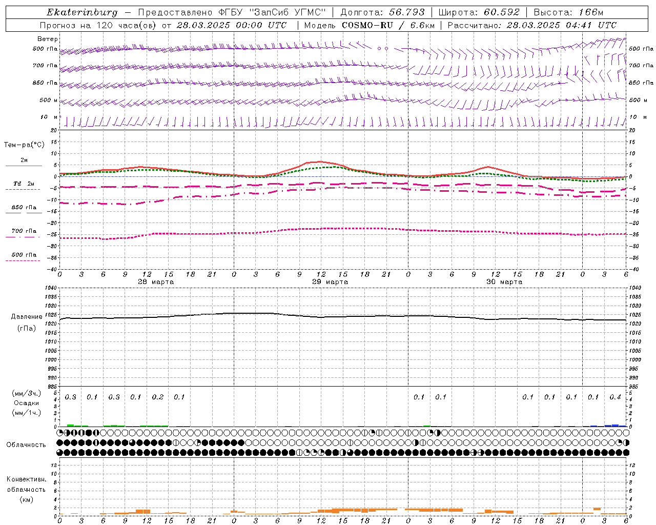The image size is (656, 525).
Task: Click the (гПа) unit under Давление
Action: (x=27, y=328)
